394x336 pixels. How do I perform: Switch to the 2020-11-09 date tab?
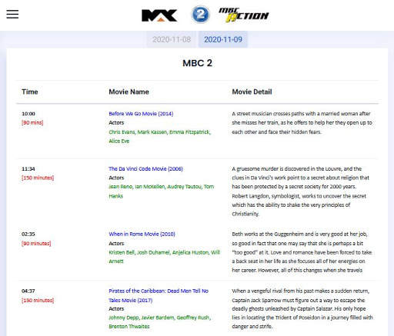click(x=223, y=39)
